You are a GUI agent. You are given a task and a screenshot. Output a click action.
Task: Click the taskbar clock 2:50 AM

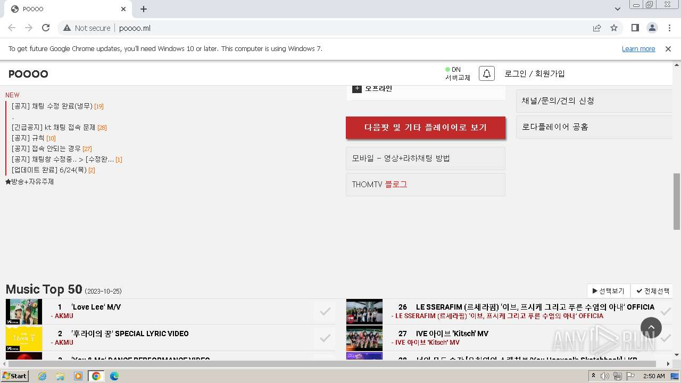coord(654,376)
